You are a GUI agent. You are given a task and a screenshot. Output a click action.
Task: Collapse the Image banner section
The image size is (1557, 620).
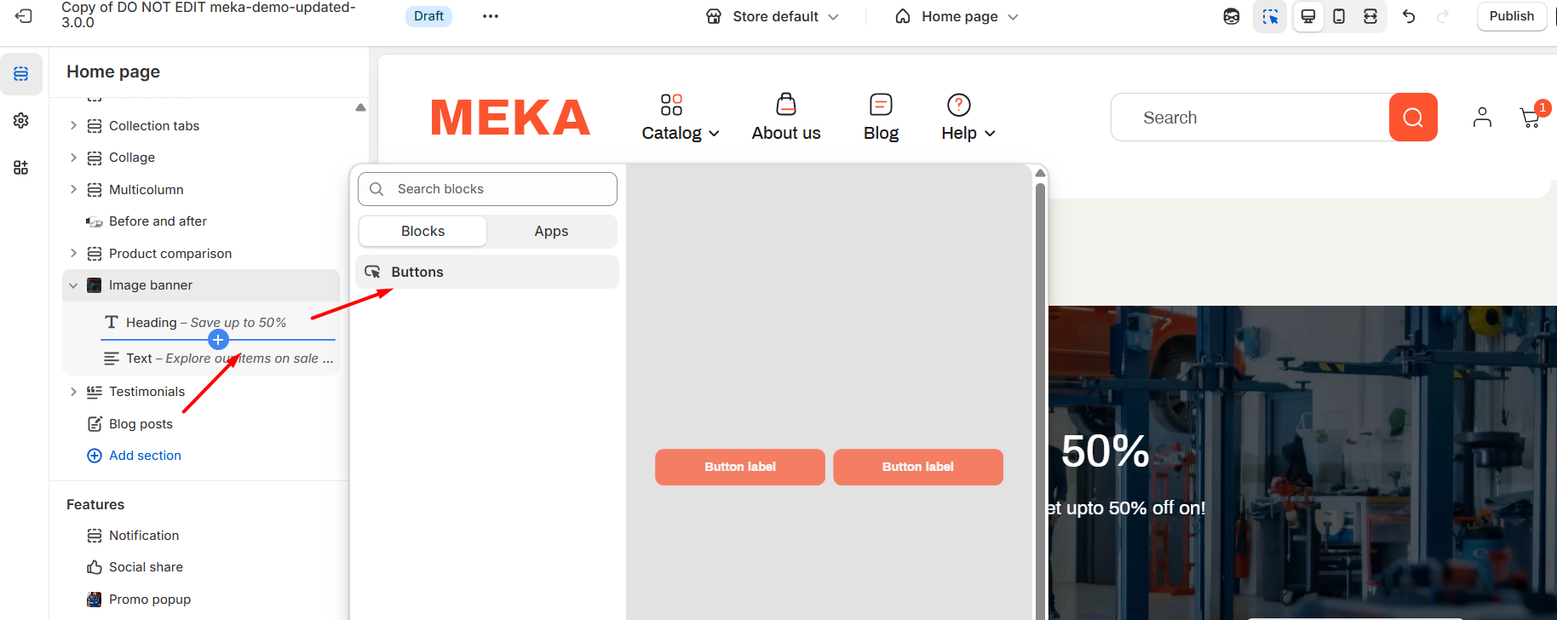pos(73,285)
